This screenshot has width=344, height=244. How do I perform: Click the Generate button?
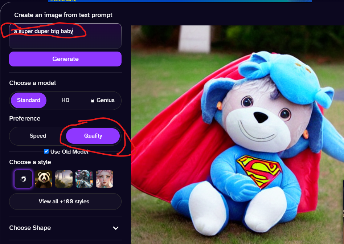click(65, 59)
